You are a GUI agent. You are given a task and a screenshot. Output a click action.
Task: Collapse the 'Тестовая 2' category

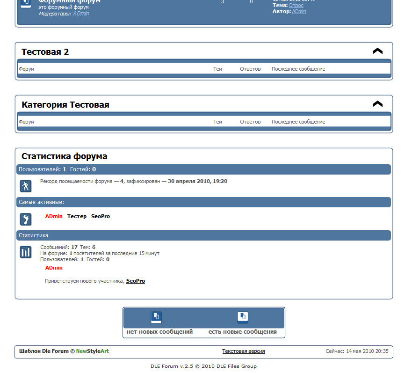pyautogui.click(x=377, y=51)
